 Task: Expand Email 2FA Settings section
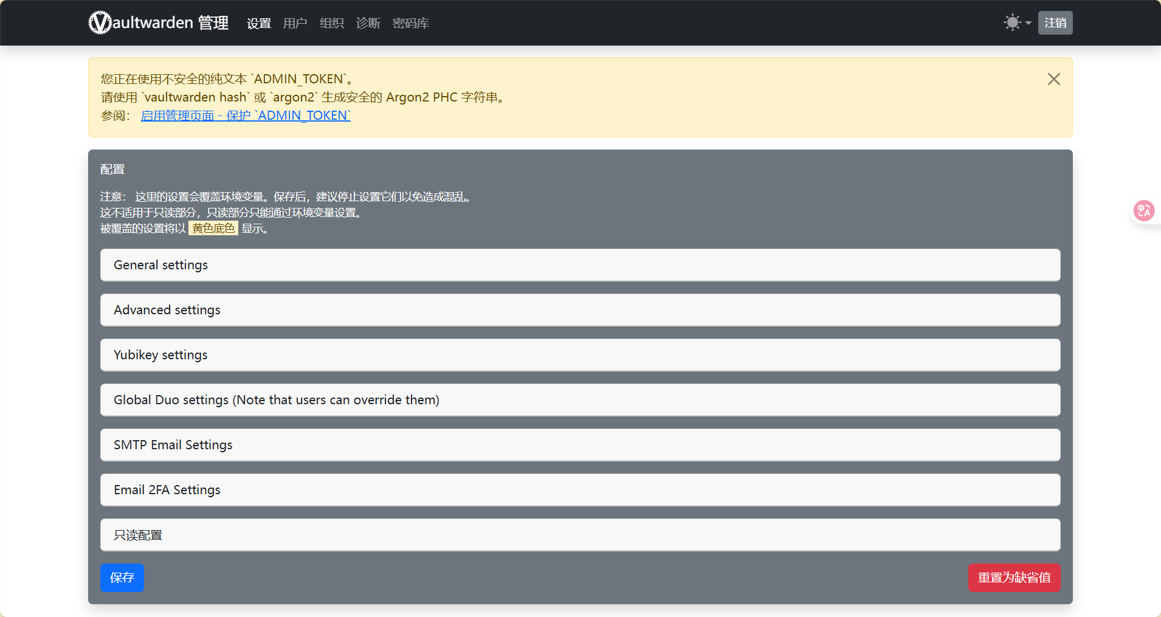[580, 490]
